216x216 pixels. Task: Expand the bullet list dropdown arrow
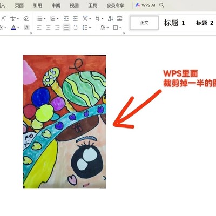tap(45, 18)
